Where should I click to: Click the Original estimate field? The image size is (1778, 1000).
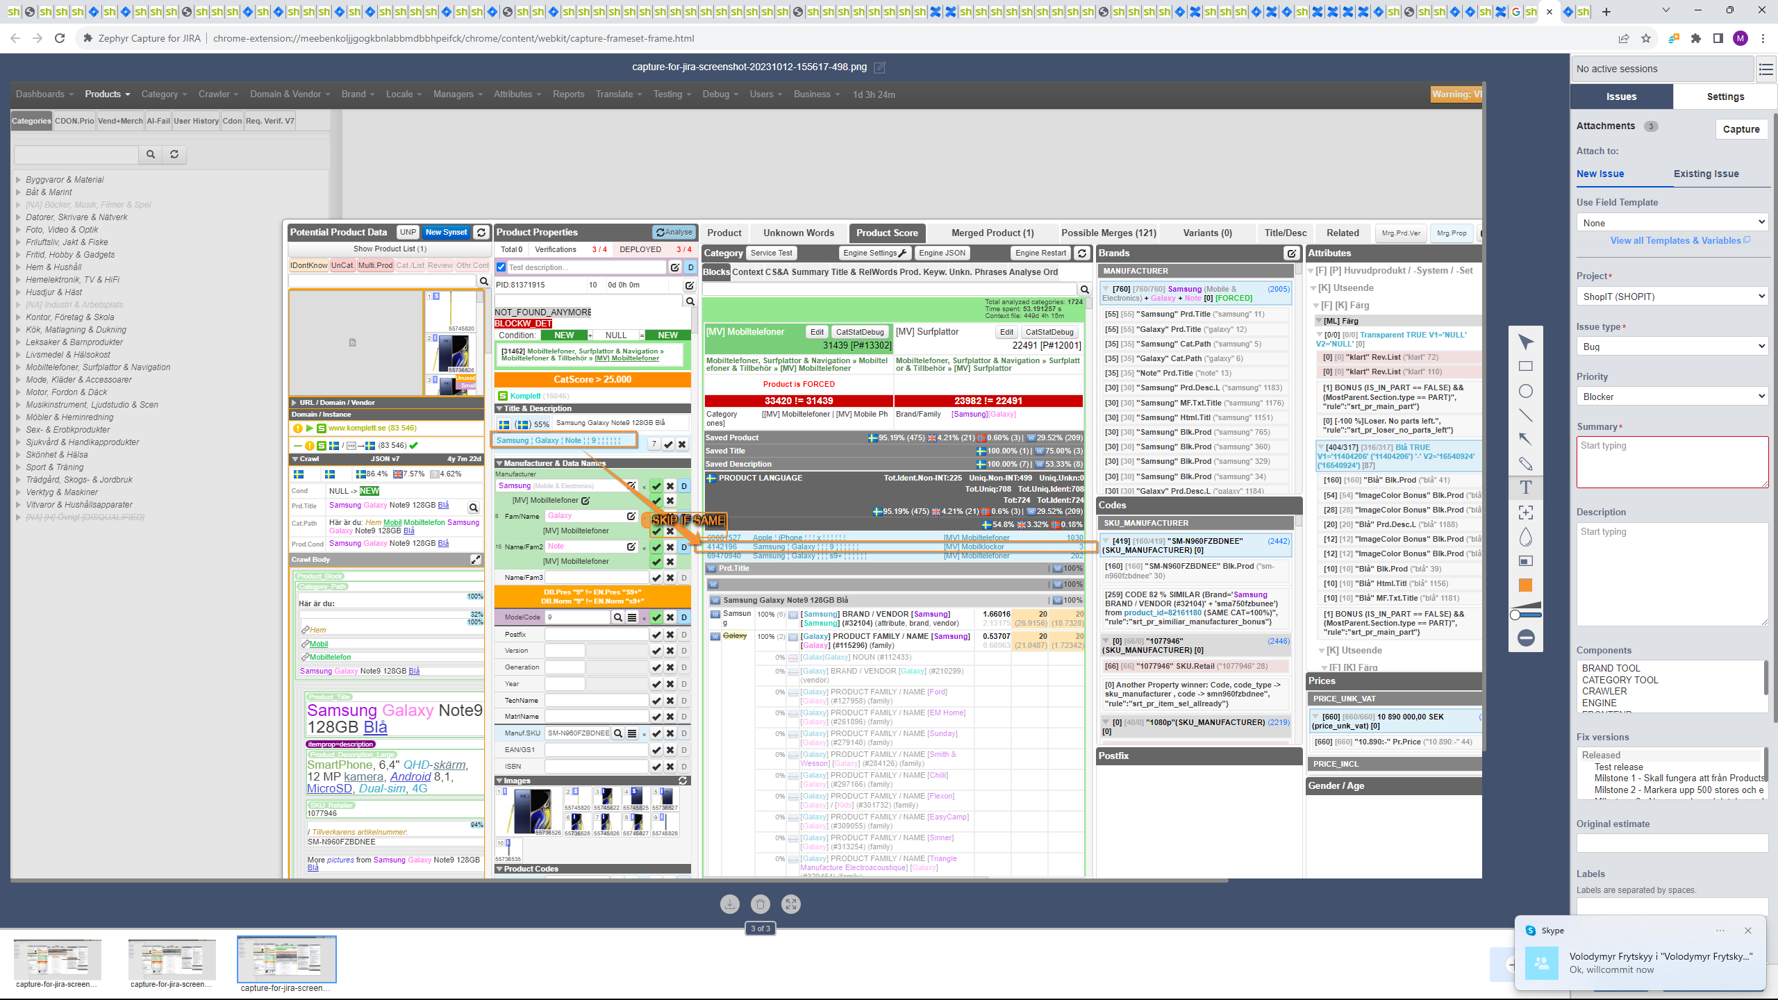[1672, 842]
